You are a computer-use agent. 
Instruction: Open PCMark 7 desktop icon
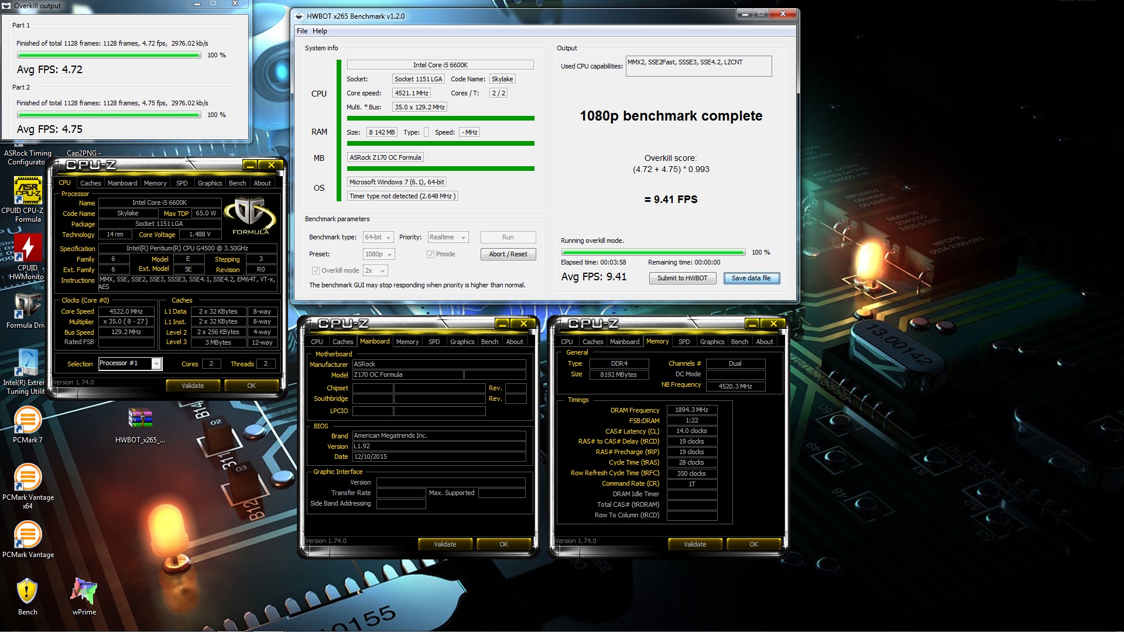(28, 424)
